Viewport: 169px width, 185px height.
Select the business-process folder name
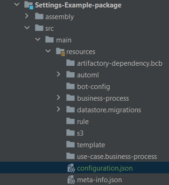[x=103, y=98]
